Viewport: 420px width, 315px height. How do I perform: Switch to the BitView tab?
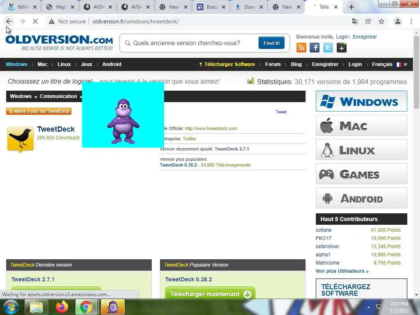[x=19, y=7]
